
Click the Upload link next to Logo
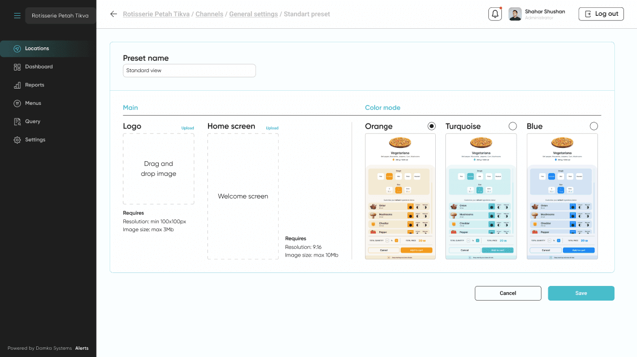188,128
